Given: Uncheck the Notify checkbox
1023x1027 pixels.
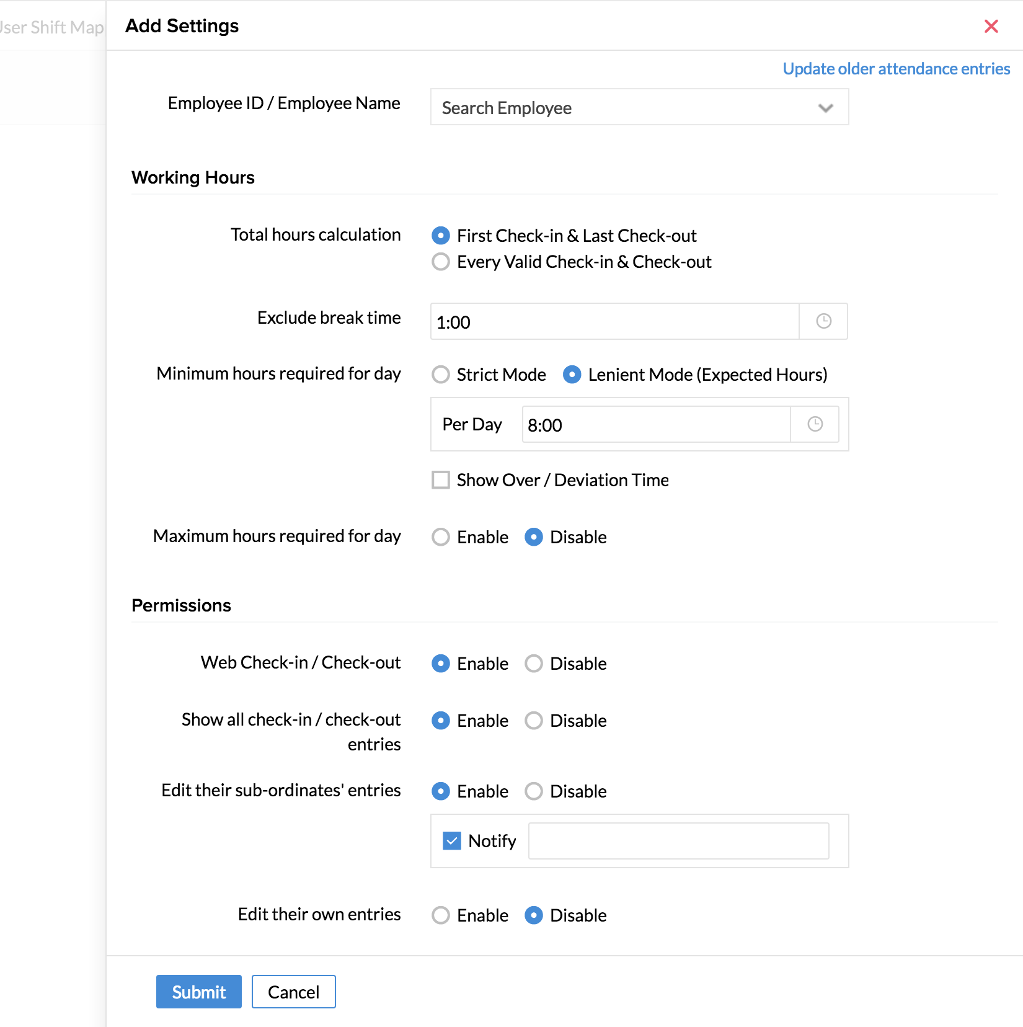Looking at the screenshot, I should pos(452,841).
